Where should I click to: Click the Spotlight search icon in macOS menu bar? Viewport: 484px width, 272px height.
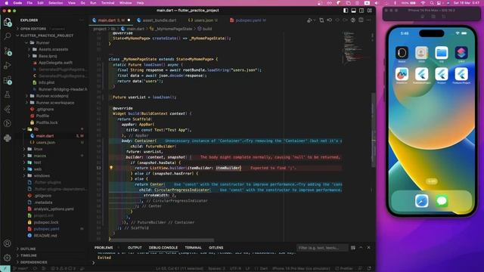(x=432, y=3)
